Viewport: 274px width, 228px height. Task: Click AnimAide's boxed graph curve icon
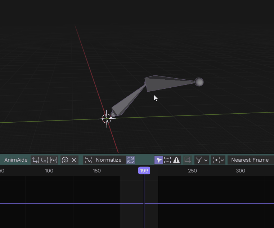coord(53,160)
